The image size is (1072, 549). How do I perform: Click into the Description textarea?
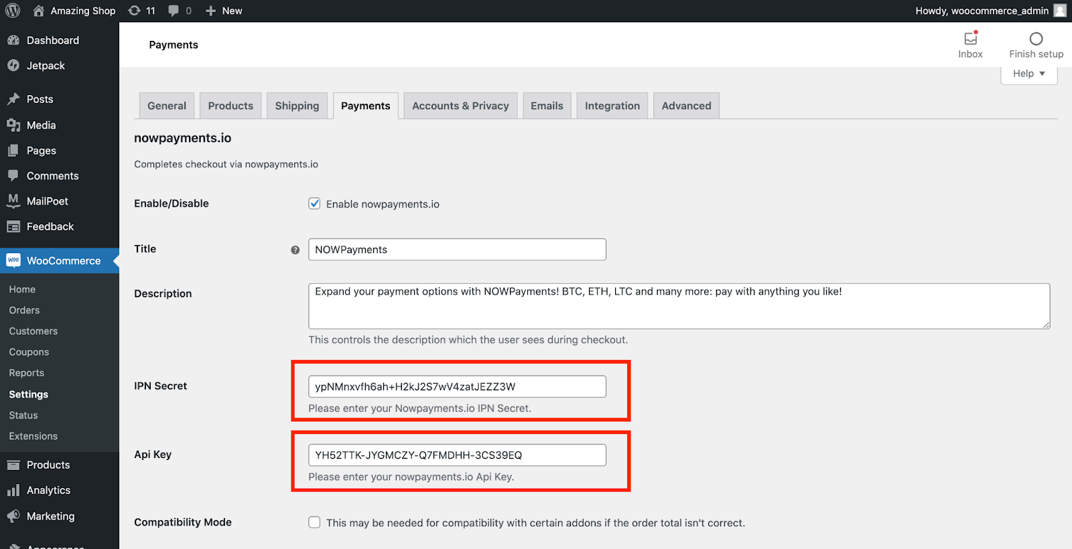[679, 306]
